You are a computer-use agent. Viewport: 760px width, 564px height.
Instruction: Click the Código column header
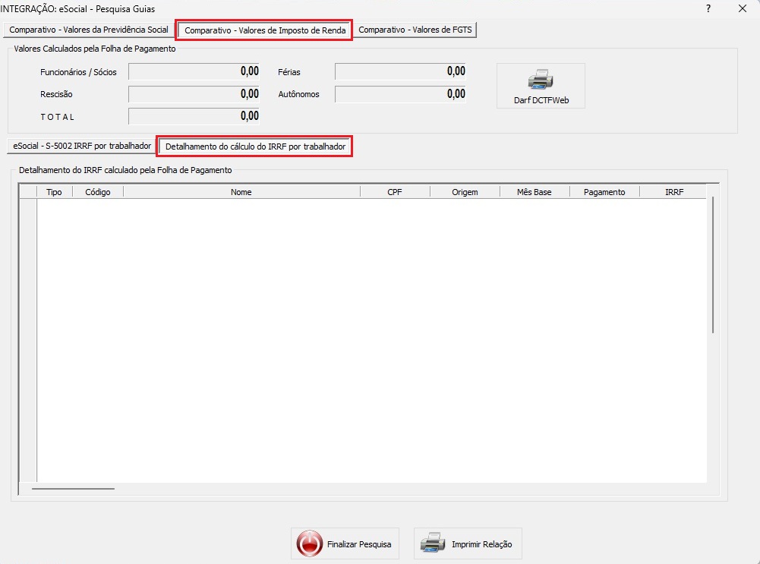98,192
